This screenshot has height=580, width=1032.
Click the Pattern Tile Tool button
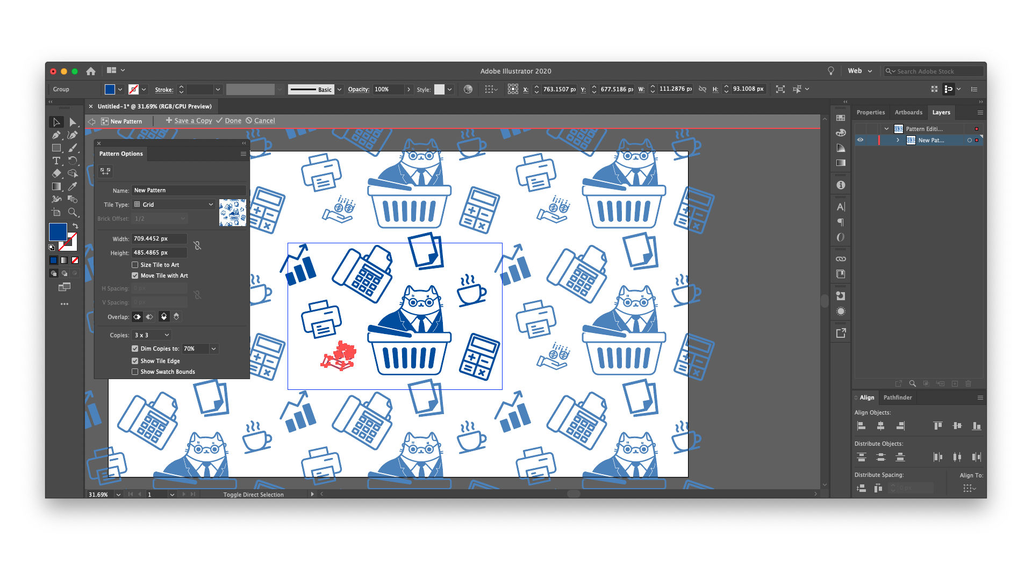click(105, 171)
